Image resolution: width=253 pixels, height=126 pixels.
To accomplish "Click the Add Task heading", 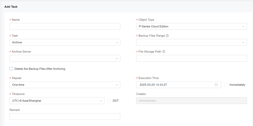I will click(x=11, y=7).
